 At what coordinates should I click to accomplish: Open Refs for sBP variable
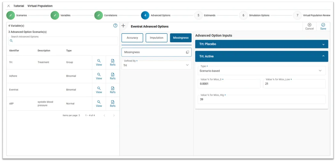112,103
